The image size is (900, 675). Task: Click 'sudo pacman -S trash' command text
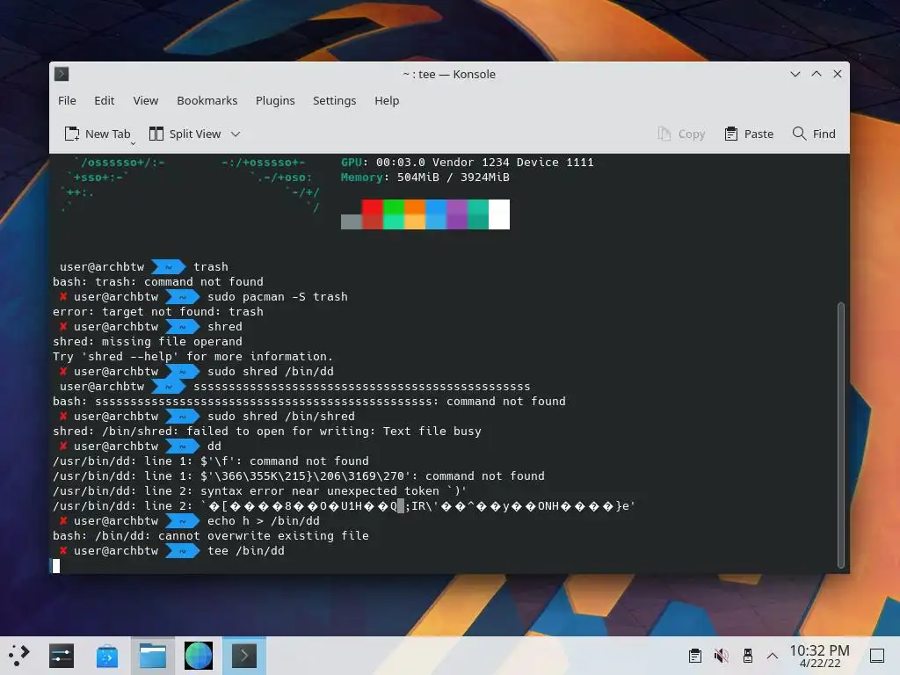[277, 297]
